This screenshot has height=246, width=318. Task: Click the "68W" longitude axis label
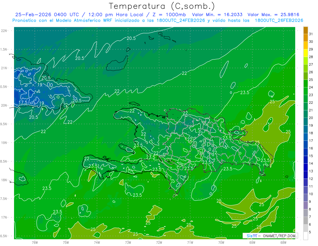click(x=283, y=242)
